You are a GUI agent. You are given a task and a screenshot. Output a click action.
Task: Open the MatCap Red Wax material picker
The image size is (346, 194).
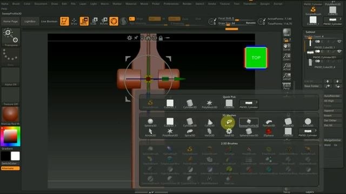click(10, 114)
